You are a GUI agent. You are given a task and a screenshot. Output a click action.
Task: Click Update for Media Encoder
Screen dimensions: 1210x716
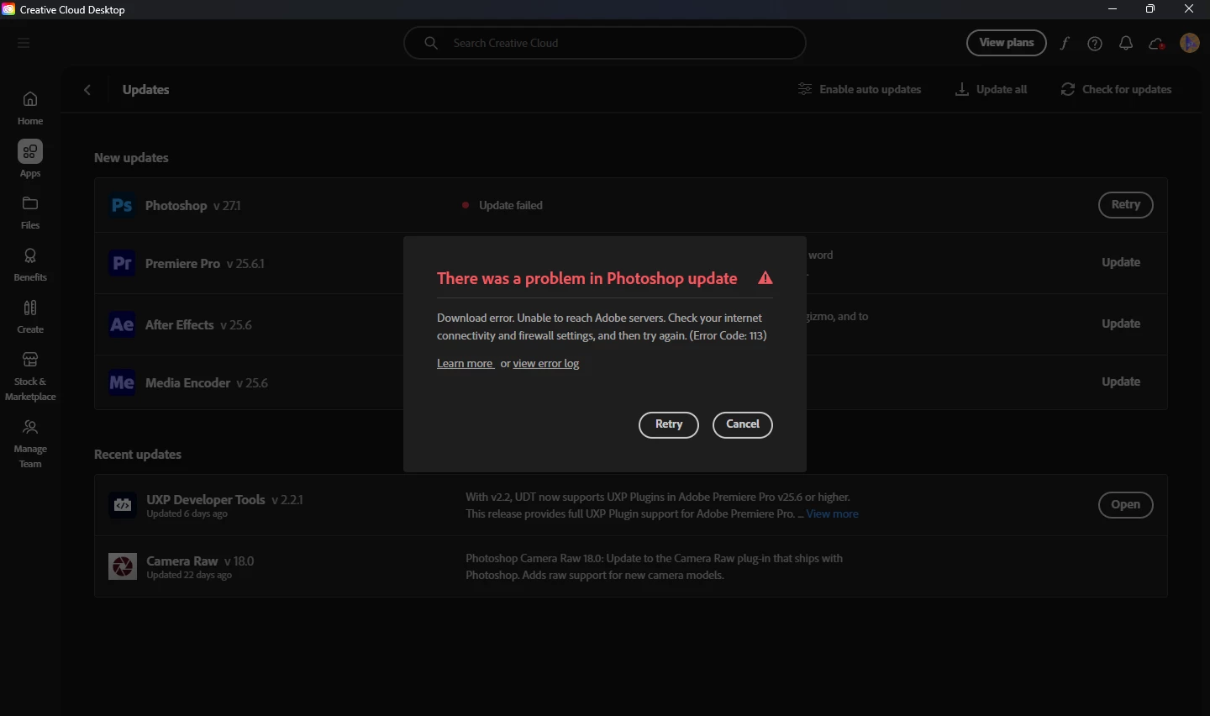click(1121, 382)
